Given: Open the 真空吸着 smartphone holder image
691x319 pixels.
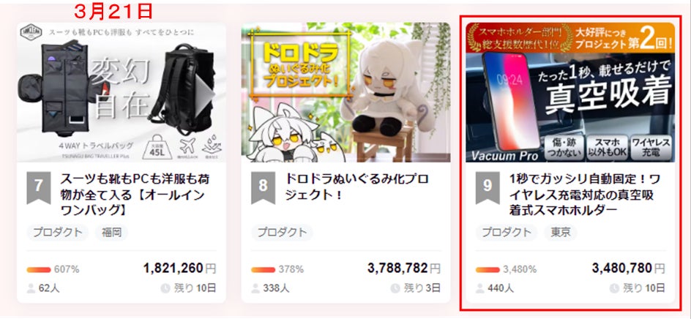Looking at the screenshot, I should [x=570, y=92].
